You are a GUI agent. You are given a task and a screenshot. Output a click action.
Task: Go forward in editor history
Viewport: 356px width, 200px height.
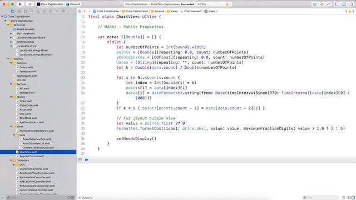(89, 11)
